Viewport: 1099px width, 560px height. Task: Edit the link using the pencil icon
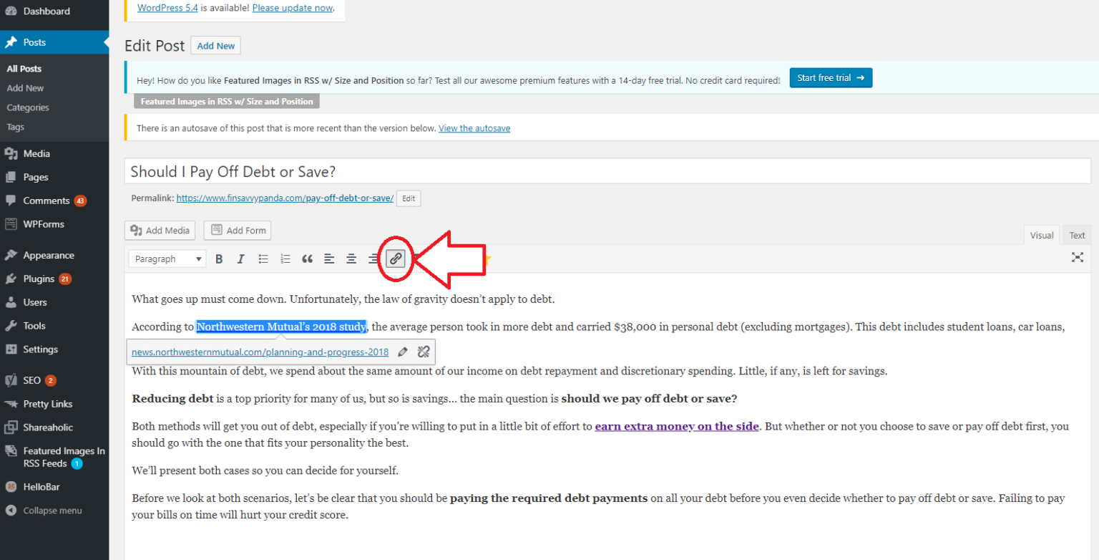(x=403, y=352)
